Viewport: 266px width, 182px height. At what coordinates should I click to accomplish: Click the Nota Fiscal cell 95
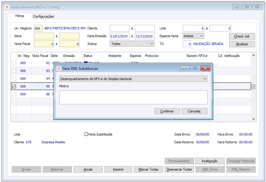(x=41, y=86)
